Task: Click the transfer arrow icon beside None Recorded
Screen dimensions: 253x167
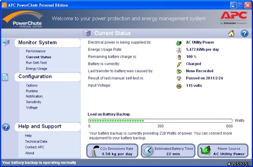Action: (179, 71)
